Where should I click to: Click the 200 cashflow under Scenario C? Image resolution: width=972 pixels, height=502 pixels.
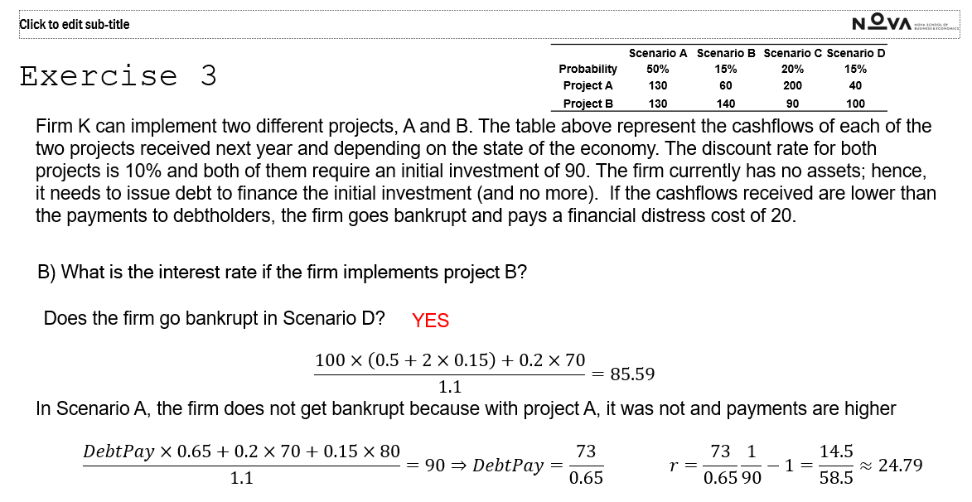click(x=792, y=85)
